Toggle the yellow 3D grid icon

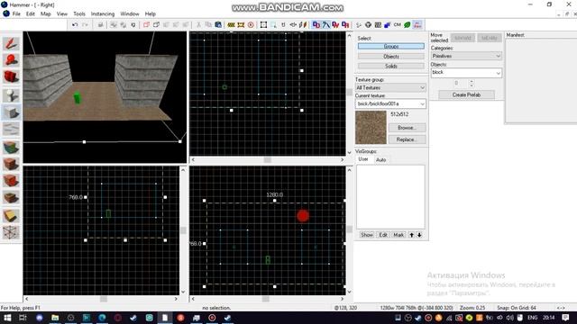(x=241, y=24)
